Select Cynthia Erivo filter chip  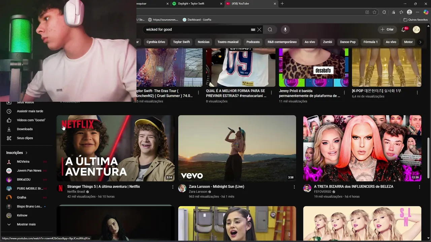[x=156, y=42]
